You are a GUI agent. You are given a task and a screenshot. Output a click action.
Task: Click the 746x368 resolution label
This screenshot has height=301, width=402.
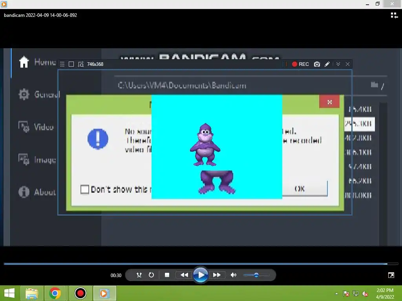click(x=95, y=64)
